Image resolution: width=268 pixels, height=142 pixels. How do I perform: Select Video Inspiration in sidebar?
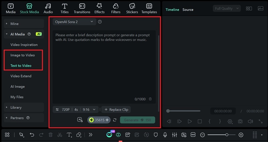pyautogui.click(x=24, y=45)
